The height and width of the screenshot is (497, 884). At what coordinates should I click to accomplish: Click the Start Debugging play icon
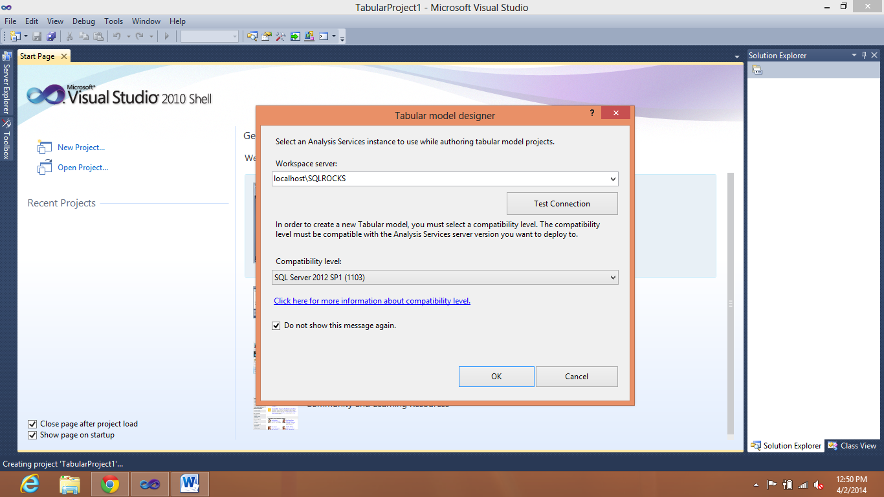[166, 36]
